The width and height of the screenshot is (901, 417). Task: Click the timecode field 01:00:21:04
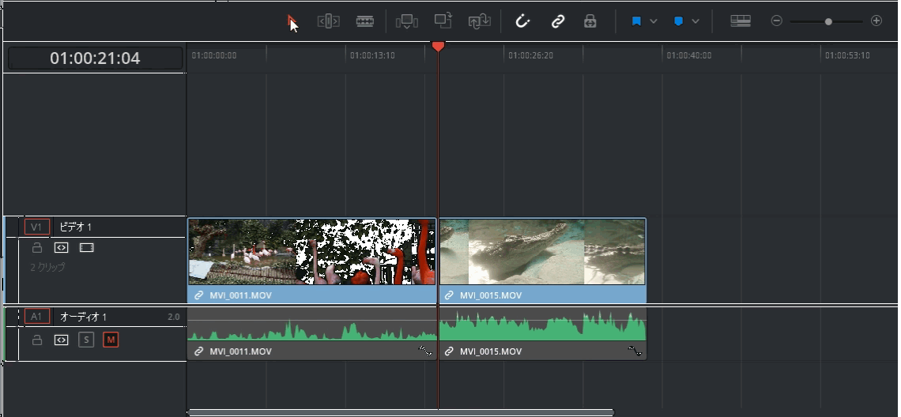(x=96, y=58)
